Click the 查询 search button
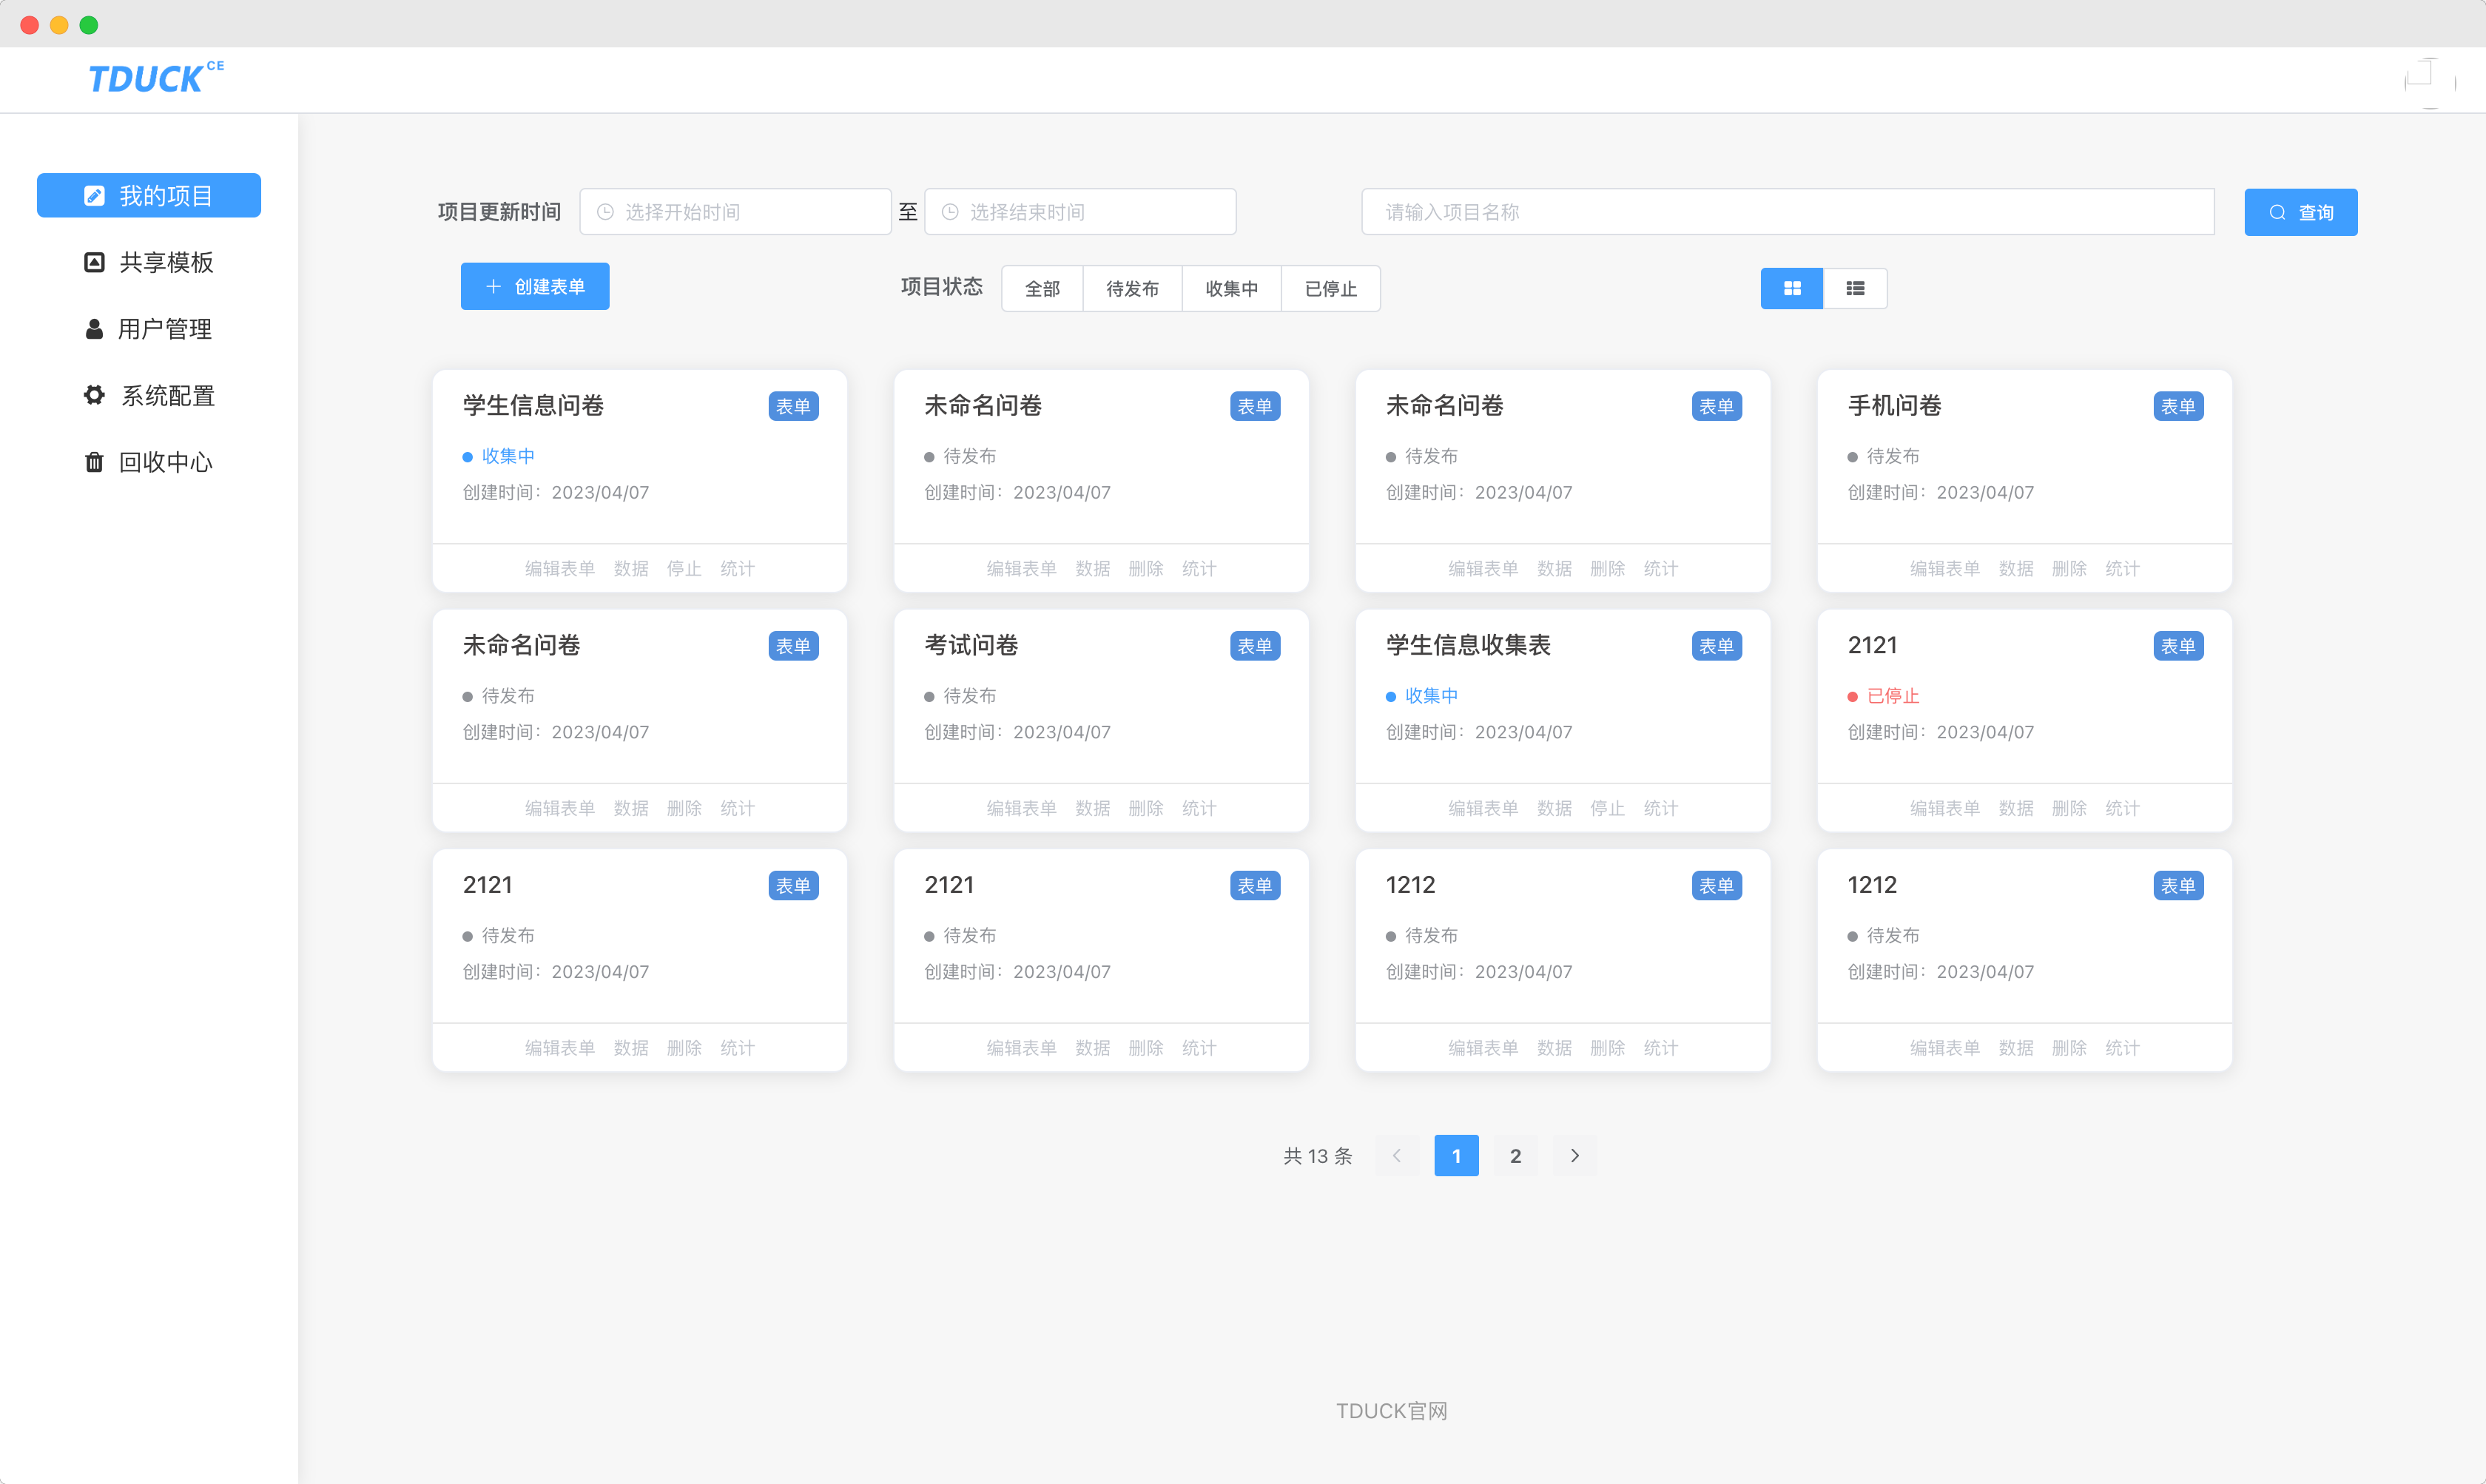 point(2300,212)
